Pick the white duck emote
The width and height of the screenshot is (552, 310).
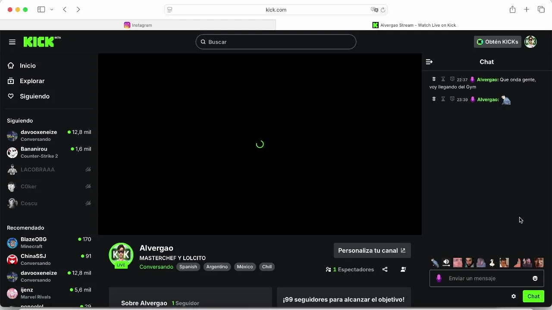pos(492,262)
